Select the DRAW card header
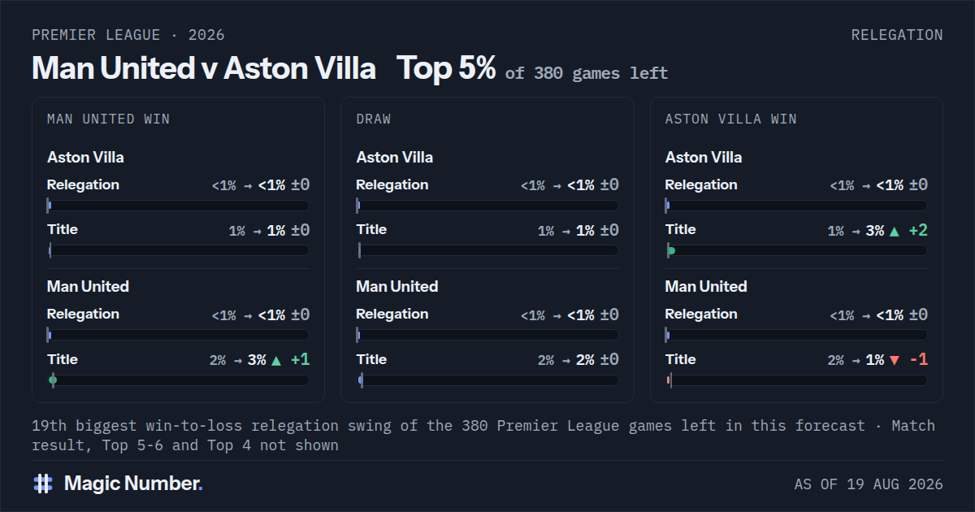Viewport: 975px width, 512px height. (x=373, y=119)
